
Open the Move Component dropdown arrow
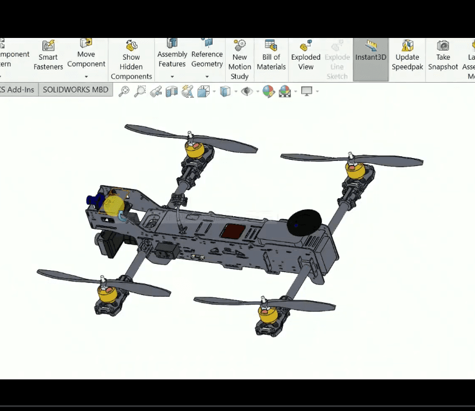[86, 77]
